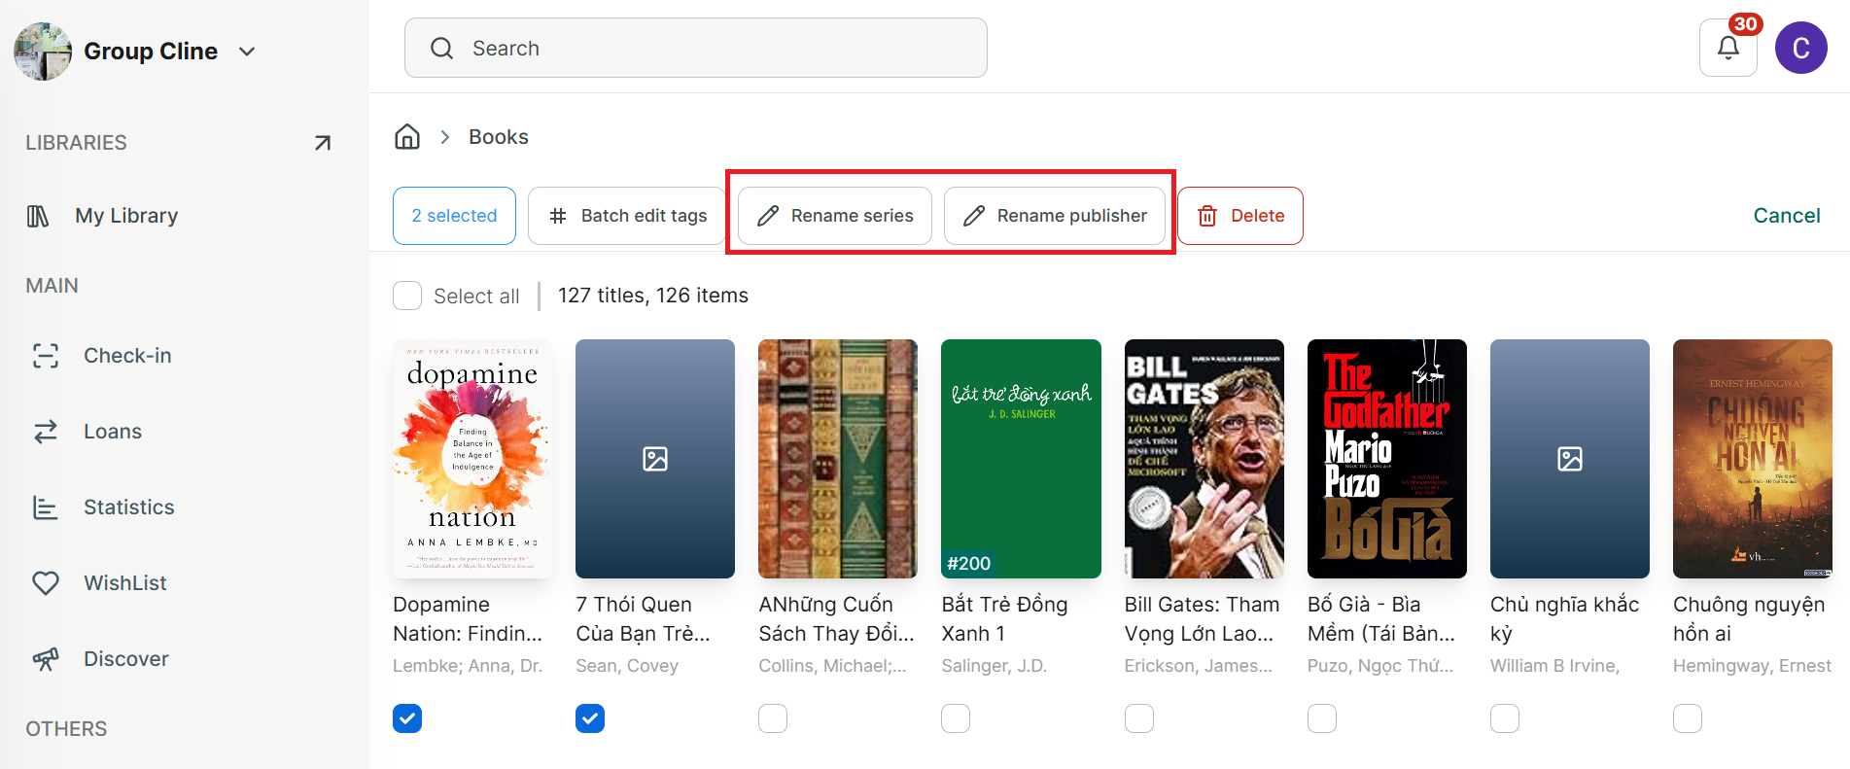Uncheck the 7 Thói Quen checkbox

(x=590, y=718)
